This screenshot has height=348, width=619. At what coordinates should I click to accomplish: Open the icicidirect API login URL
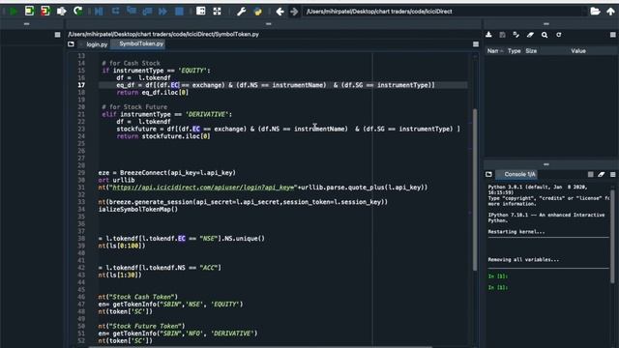(x=203, y=188)
